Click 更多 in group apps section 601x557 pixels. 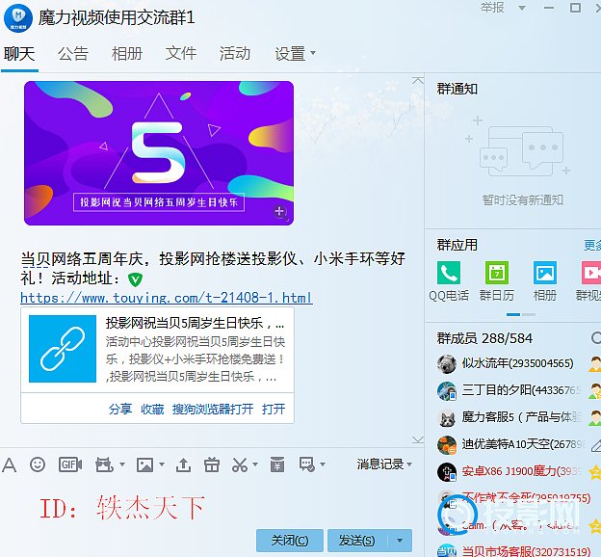592,245
